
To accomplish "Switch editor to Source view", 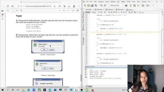I will pyautogui.click(x=88, y=12).
